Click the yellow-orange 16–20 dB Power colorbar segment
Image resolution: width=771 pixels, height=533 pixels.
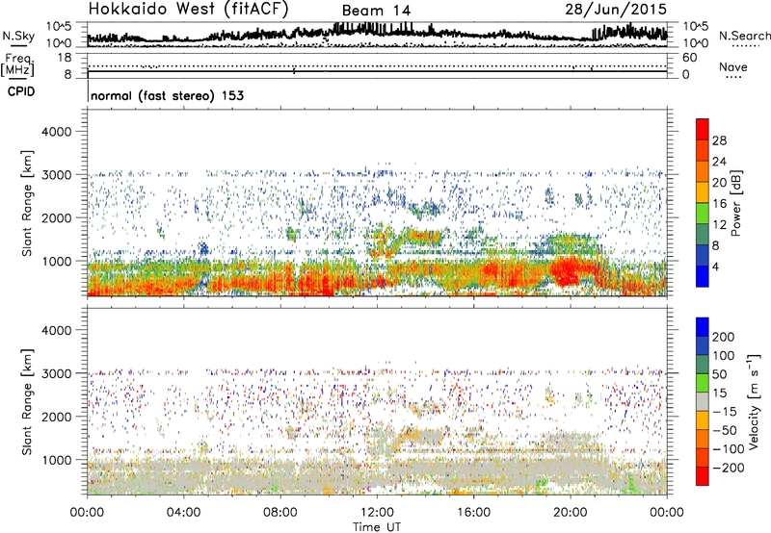click(703, 192)
